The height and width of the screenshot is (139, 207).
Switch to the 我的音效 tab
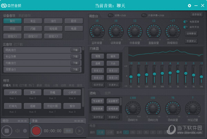pos(24,15)
